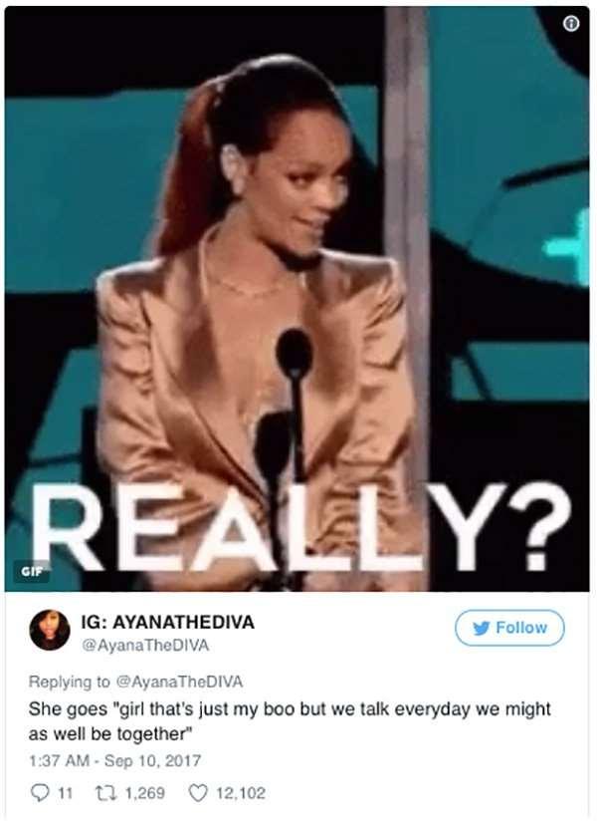View the 1,269 retweets count

143,793
